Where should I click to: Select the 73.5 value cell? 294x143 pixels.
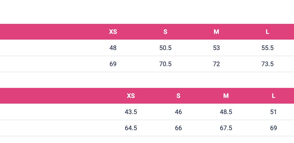(267, 64)
